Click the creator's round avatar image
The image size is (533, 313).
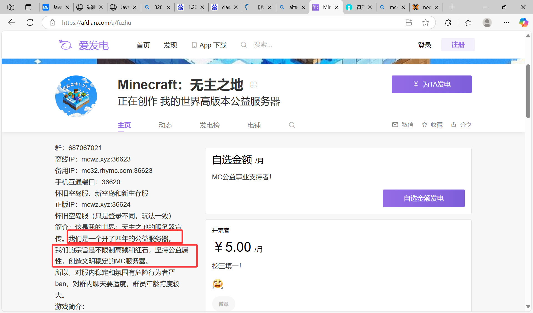click(x=76, y=96)
